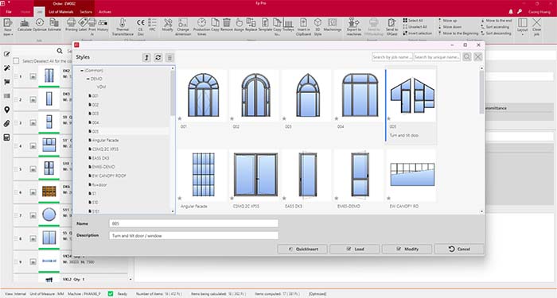The width and height of the screenshot is (557, 298).
Task: Click the Styles refresh button
Action: [x=158, y=57]
